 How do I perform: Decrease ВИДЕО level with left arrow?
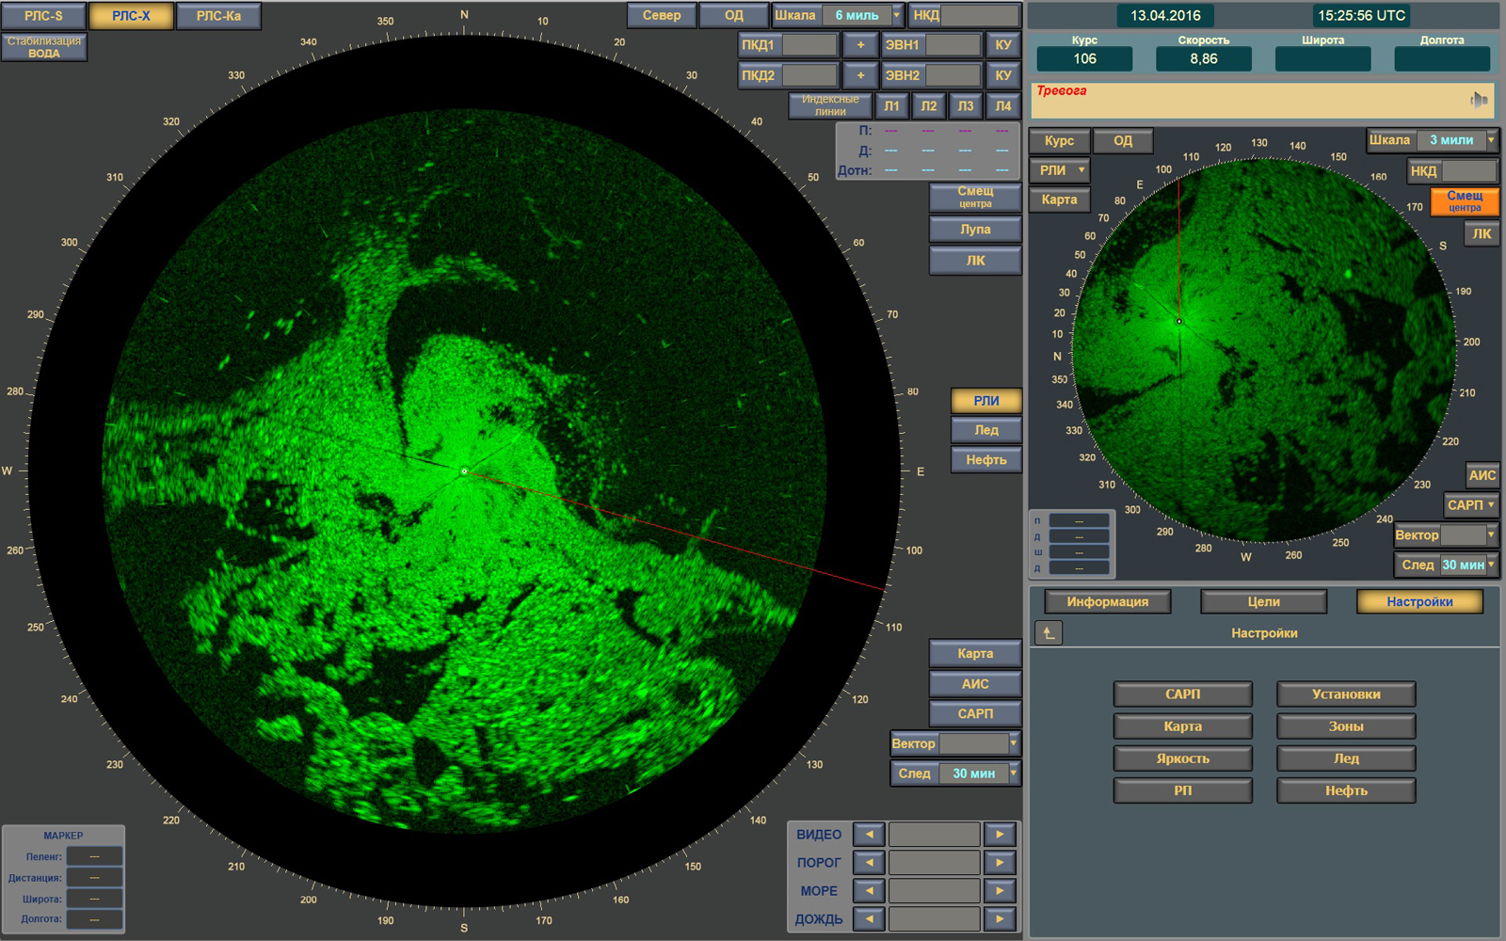869,835
